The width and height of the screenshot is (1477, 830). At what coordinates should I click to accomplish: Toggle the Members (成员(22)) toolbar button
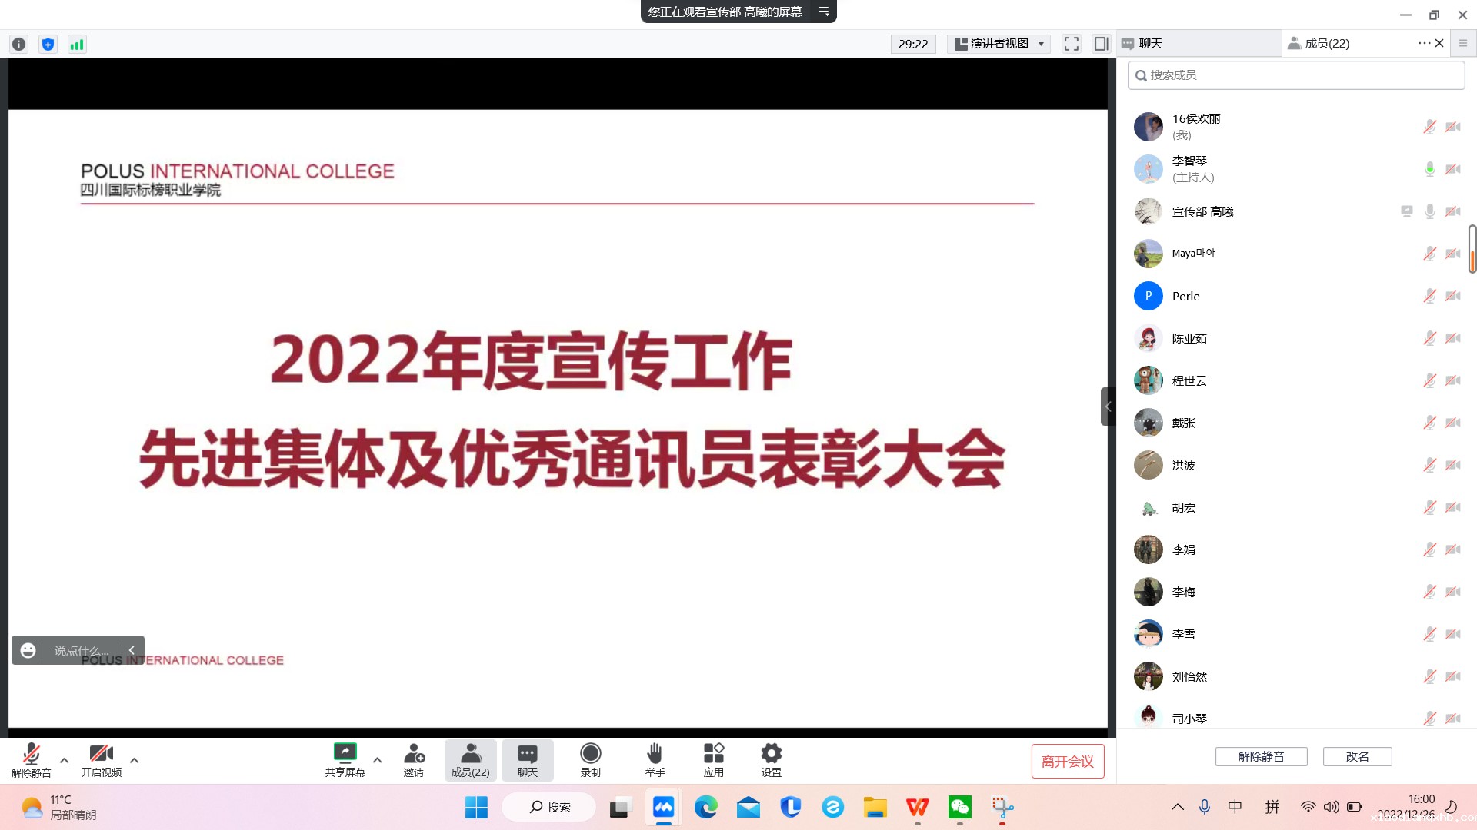coord(470,760)
